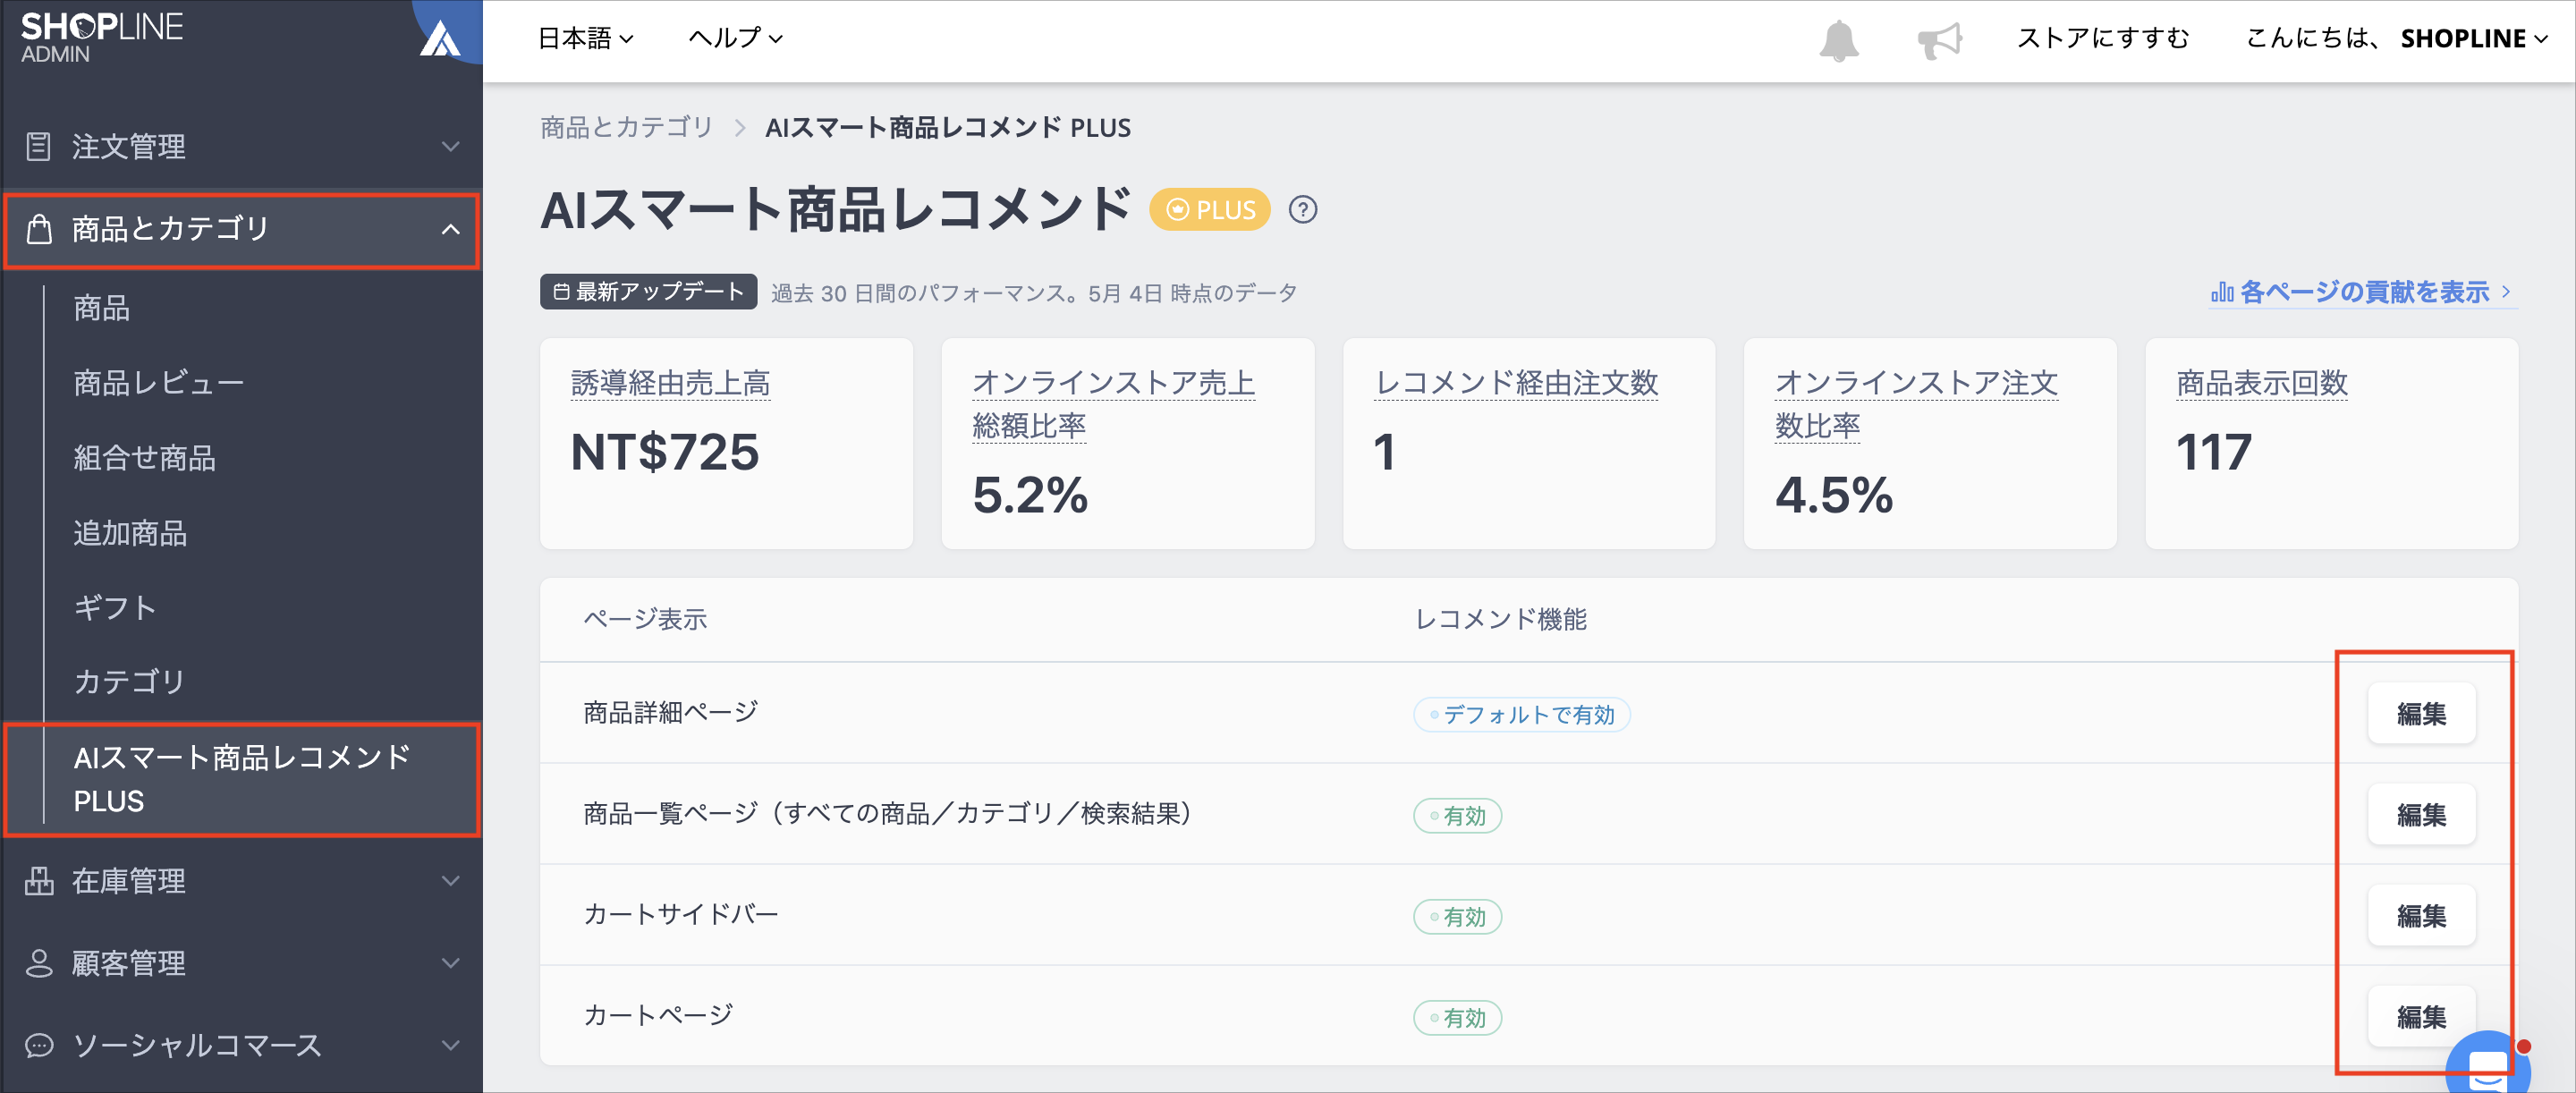Click the 在庫管理 inventory boxes icon
Image resolution: width=2576 pixels, height=1093 pixels.
(x=38, y=881)
